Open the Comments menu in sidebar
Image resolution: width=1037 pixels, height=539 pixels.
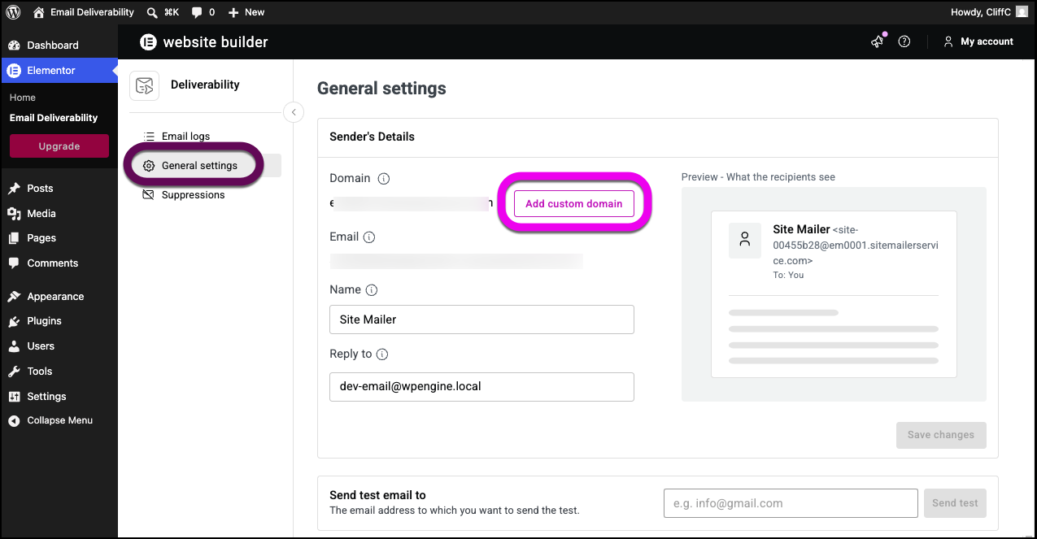tap(59, 263)
